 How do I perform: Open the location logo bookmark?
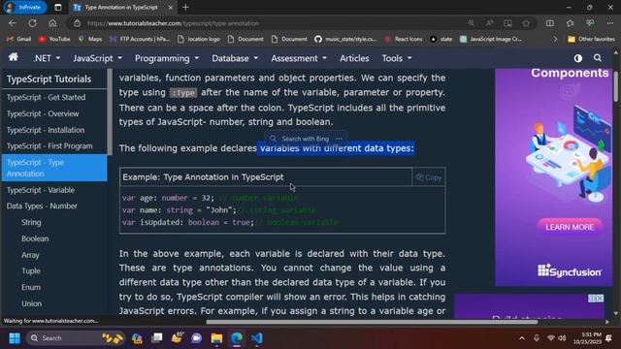click(199, 39)
